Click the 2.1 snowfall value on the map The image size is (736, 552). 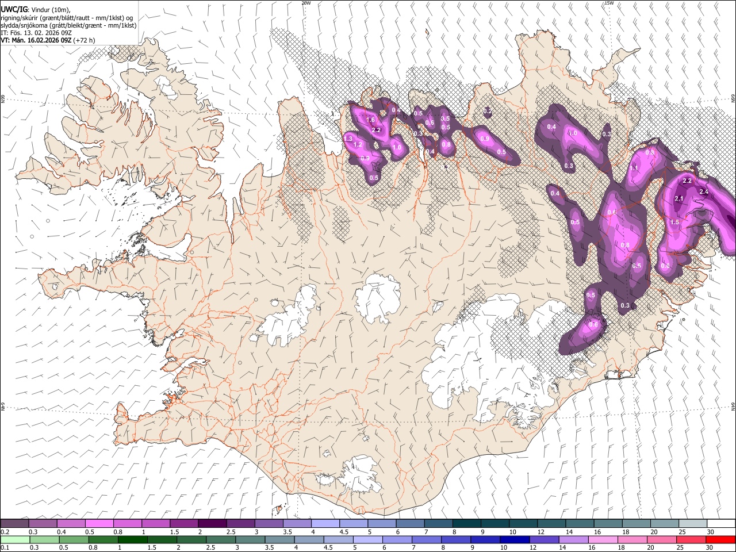678,199
